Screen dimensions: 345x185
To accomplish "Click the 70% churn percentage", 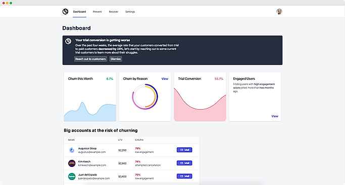I will click(138, 175).
